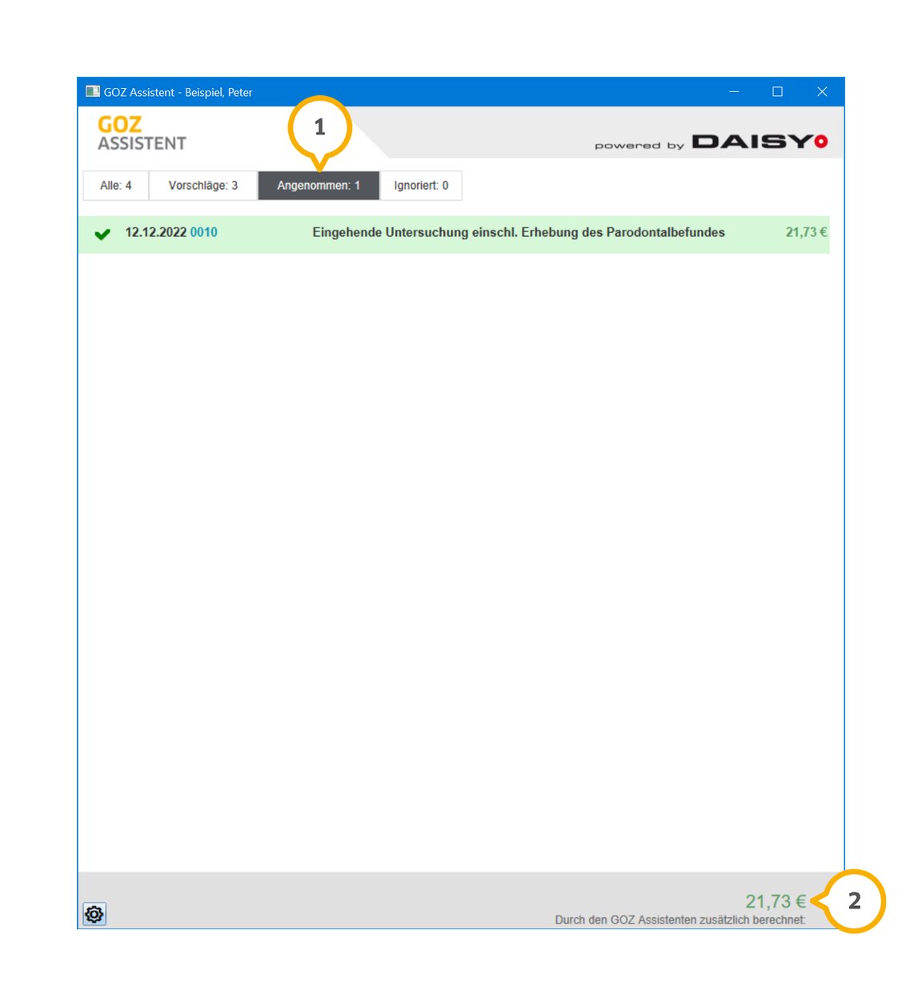The width and height of the screenshot is (922, 1006).
Task: Click the green checkmark on the accepted entry
Action: [102, 234]
